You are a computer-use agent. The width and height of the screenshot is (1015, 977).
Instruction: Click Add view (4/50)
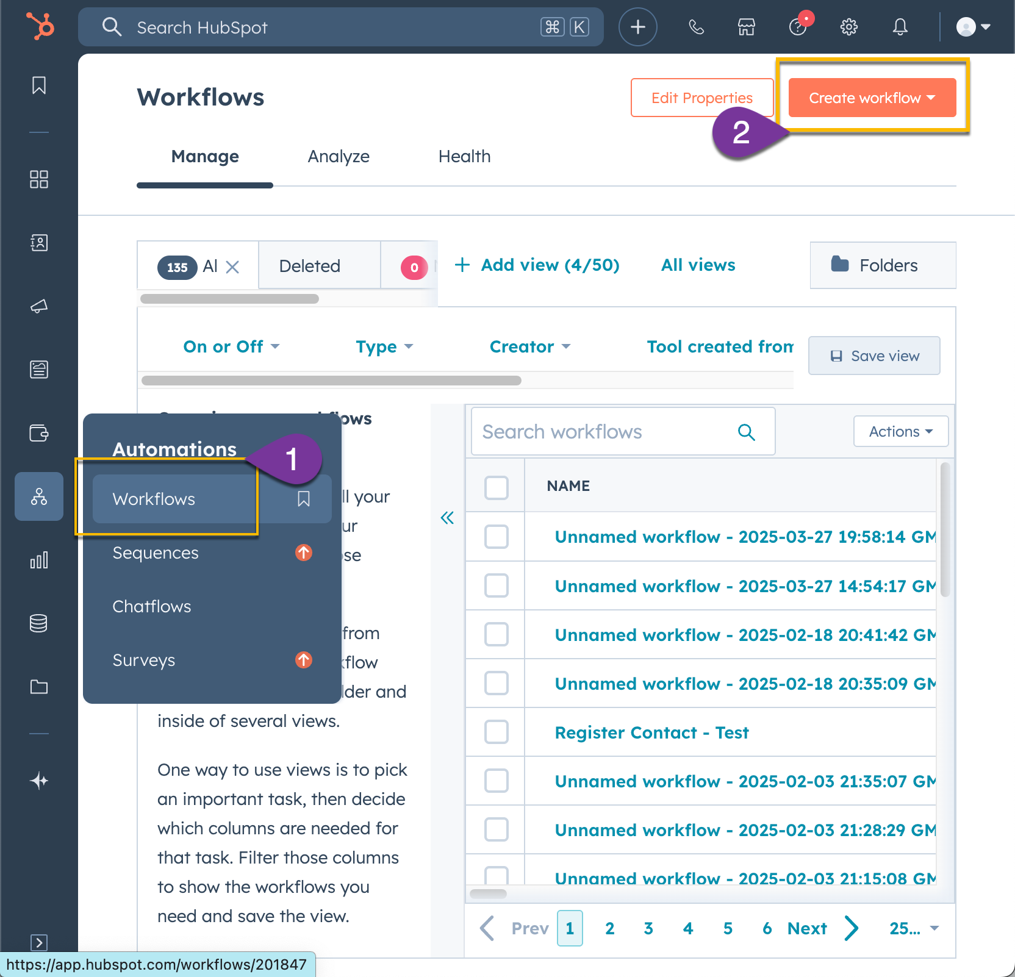(x=537, y=265)
